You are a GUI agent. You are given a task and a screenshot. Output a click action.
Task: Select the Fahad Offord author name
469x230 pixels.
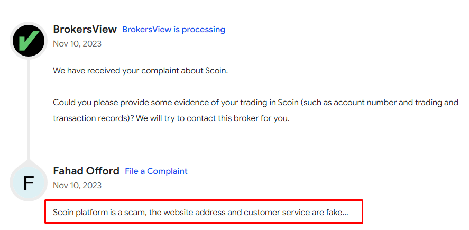coord(86,171)
